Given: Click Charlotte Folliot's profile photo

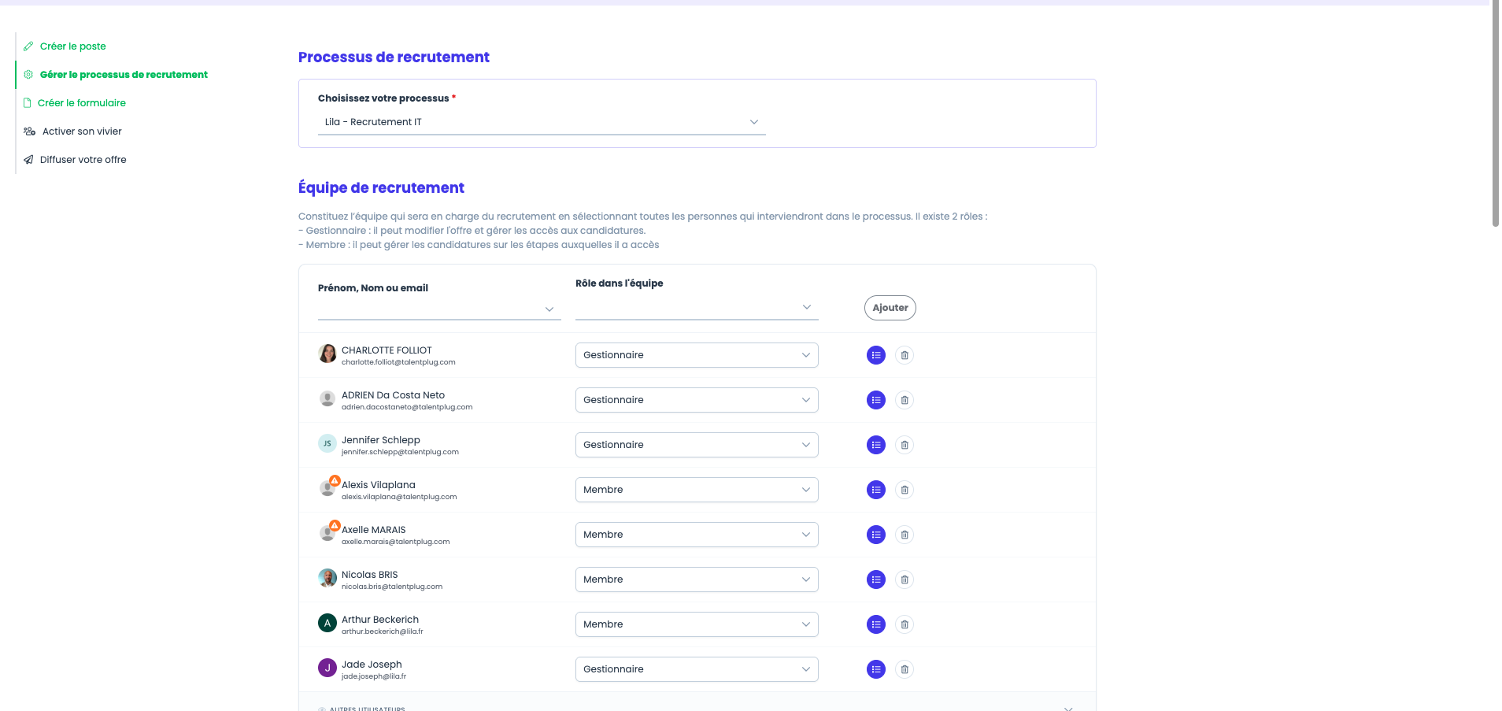Looking at the screenshot, I should point(327,354).
